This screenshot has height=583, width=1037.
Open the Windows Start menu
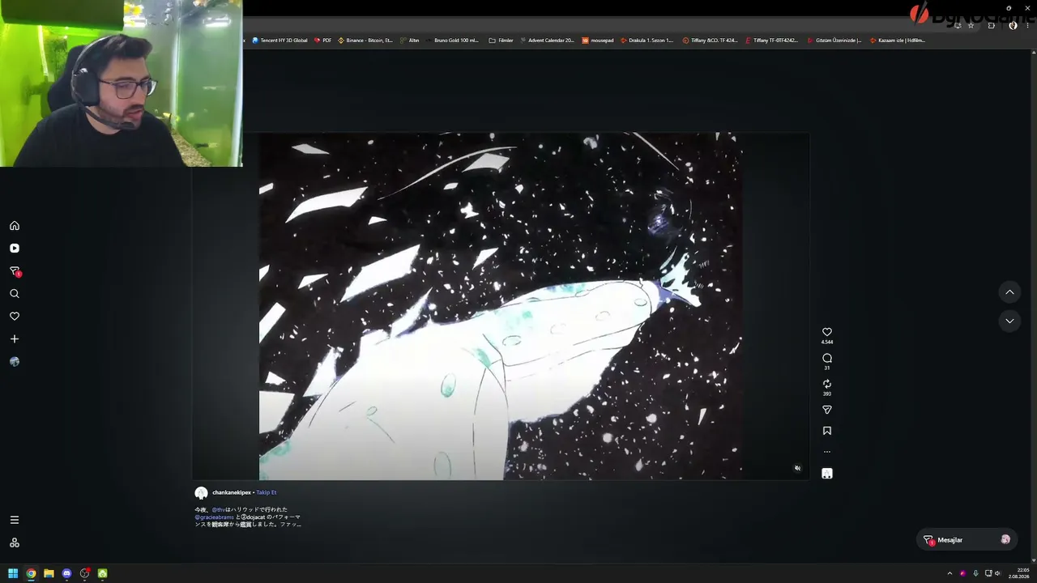point(13,573)
